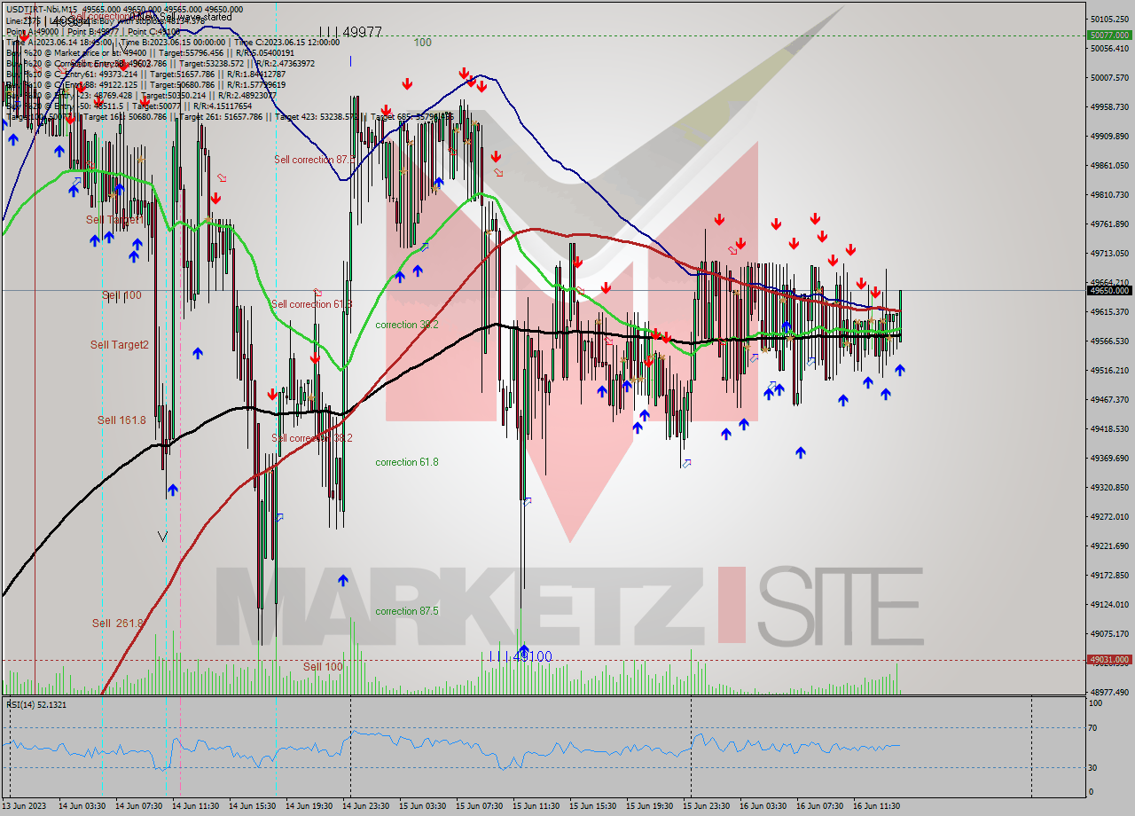Click the current price tag 49650.000

[x=1109, y=290]
